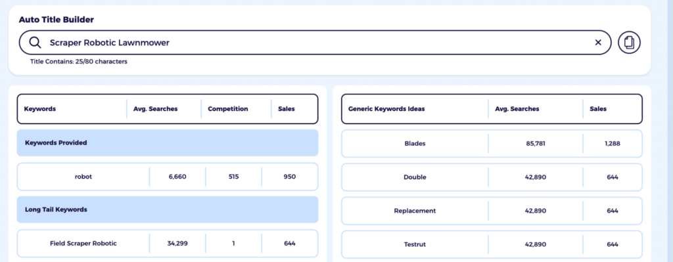Click Avg. Searches header in Generic Keywords table

(517, 109)
